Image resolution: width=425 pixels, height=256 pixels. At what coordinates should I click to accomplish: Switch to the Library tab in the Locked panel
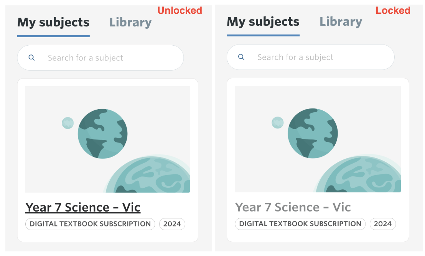coord(341,22)
